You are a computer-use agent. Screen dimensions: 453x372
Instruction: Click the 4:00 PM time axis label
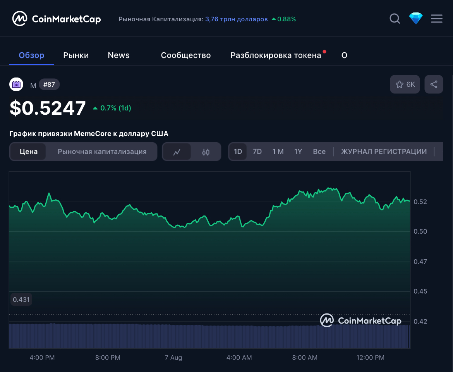pos(42,358)
